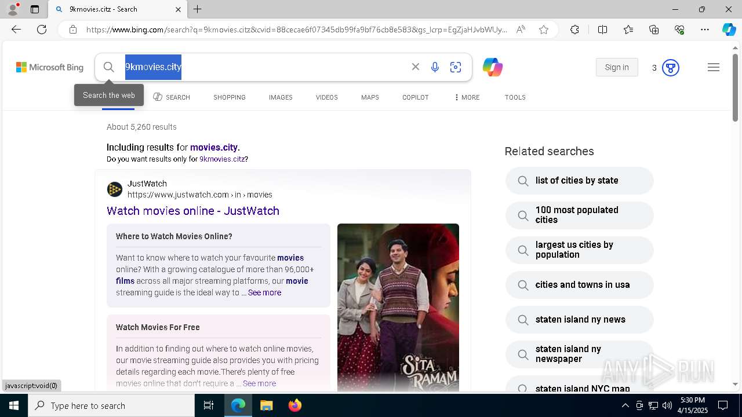Open Bing hamburger settings menu
Screen dimensions: 742x417
point(714,68)
